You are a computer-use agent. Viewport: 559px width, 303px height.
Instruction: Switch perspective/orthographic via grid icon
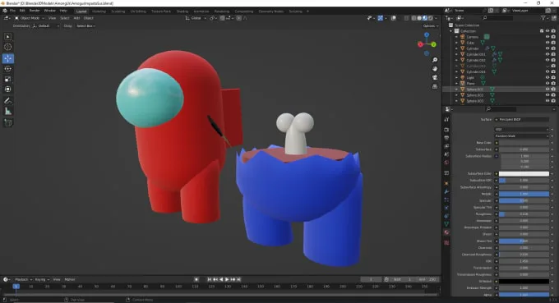[x=435, y=86]
